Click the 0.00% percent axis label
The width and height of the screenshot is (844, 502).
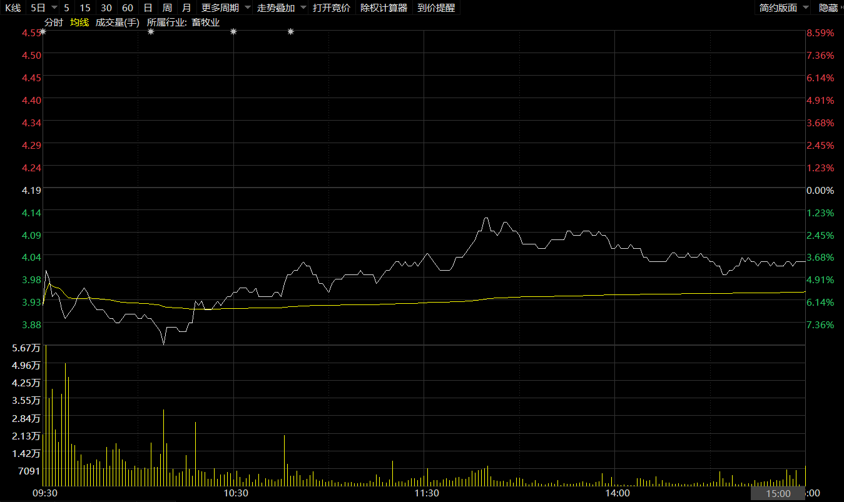pos(820,190)
